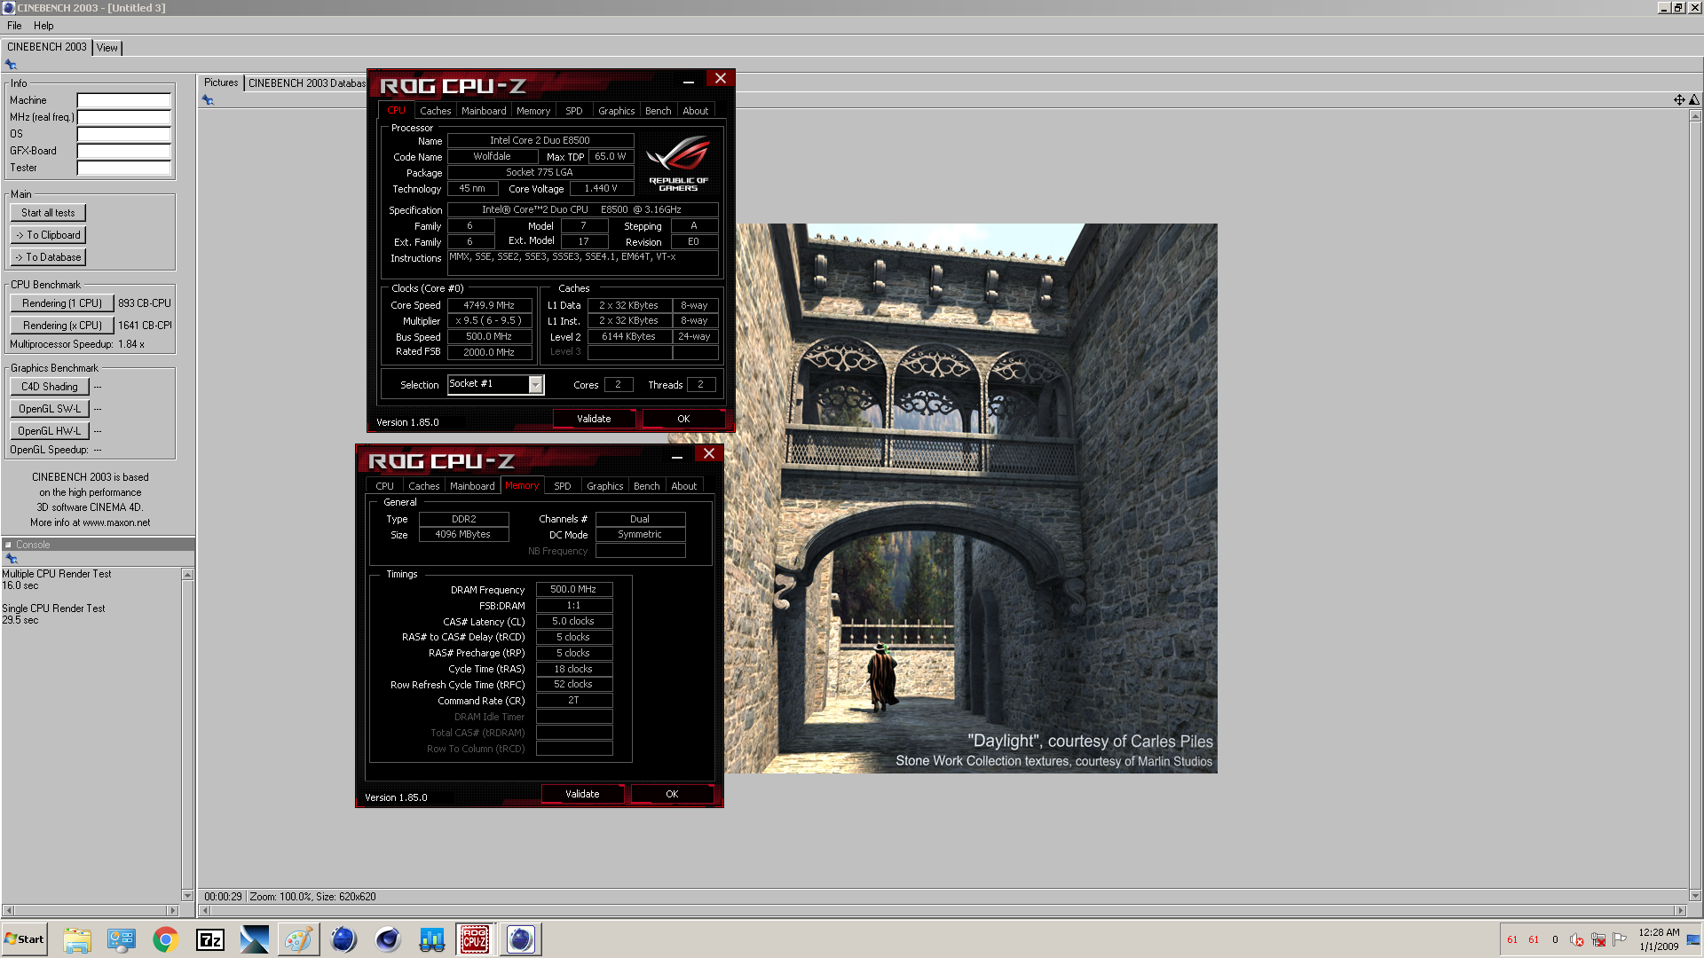The width and height of the screenshot is (1704, 958).
Task: Click the Tester input field
Action: click(123, 168)
